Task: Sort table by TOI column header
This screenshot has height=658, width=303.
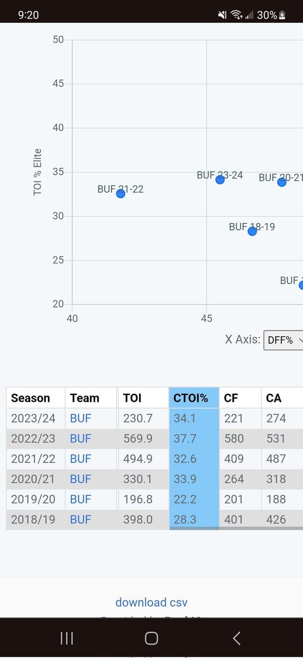Action: tap(132, 398)
